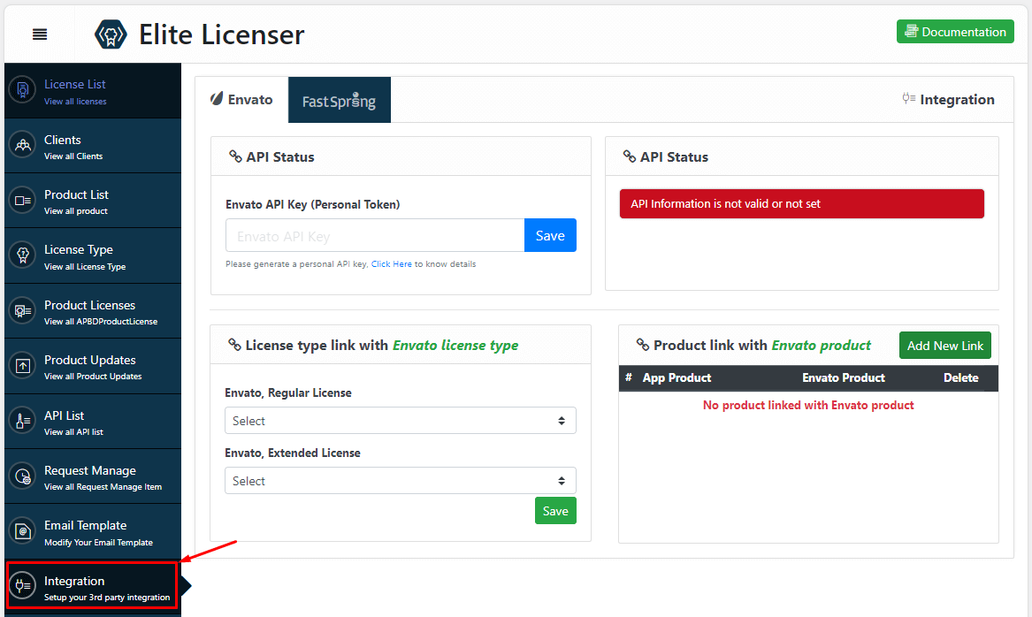This screenshot has width=1032, height=617.
Task: Expand the Select menu under Extended License
Action: coord(400,480)
